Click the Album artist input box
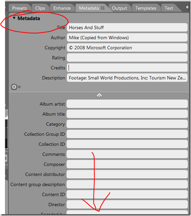Viewport: 191px width, 216px height. click(x=127, y=104)
